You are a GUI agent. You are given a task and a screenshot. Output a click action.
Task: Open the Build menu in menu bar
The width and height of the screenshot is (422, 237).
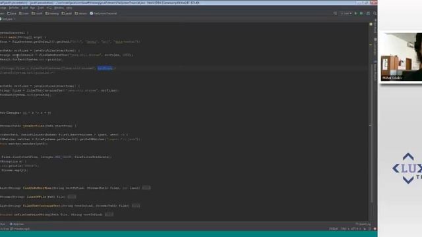point(24,8)
